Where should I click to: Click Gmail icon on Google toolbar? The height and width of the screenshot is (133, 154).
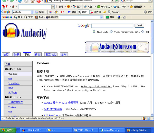(x=63, y=12)
